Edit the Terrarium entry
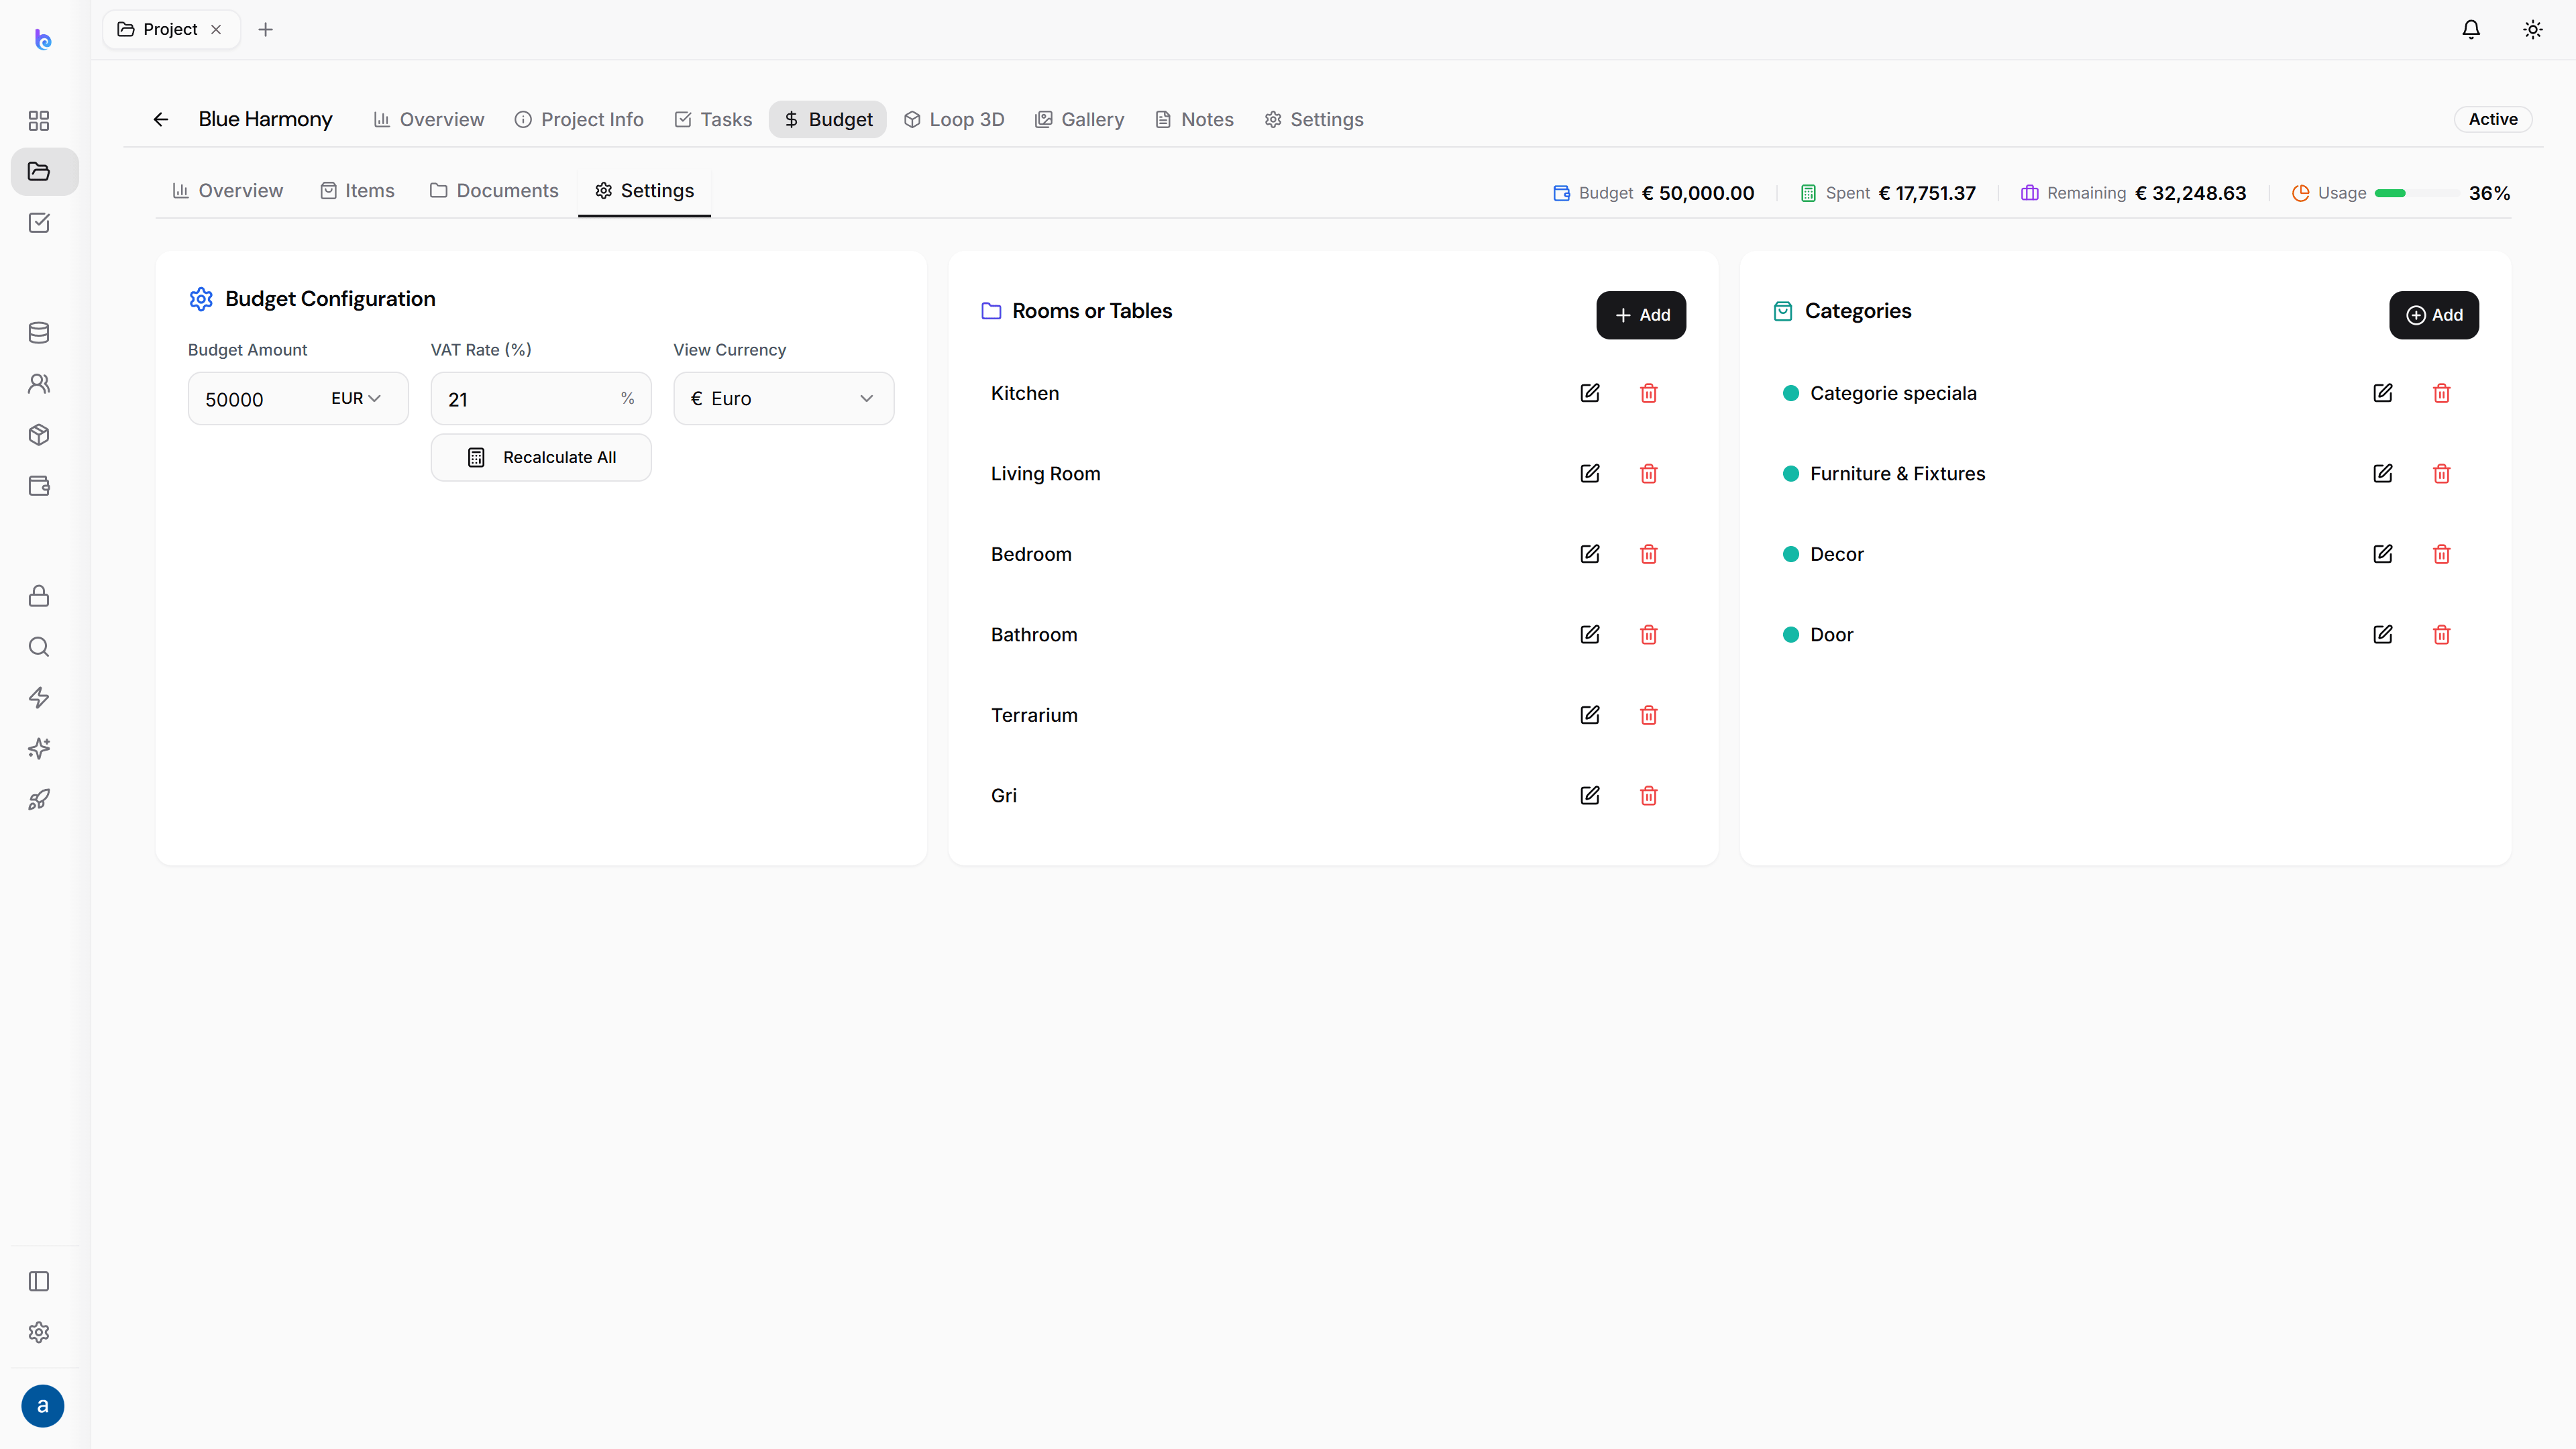 1590,715
